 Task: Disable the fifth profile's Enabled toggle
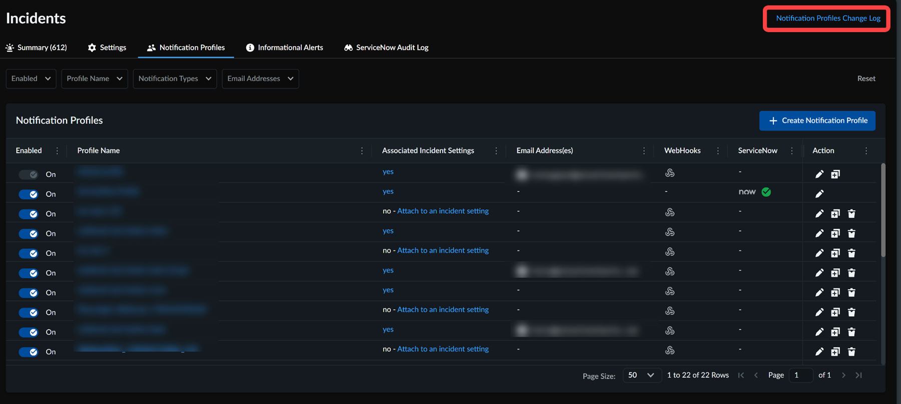click(x=29, y=253)
